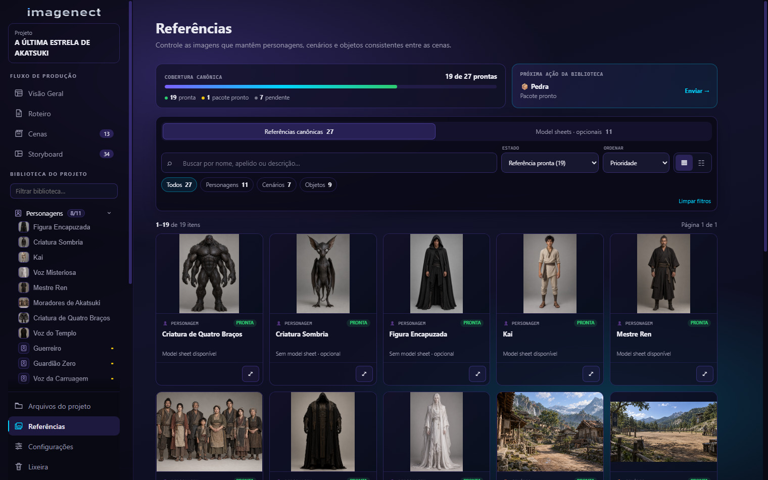This screenshot has width=768, height=480.
Task: Open Visão Geral in the sidebar
Action: click(x=64, y=93)
